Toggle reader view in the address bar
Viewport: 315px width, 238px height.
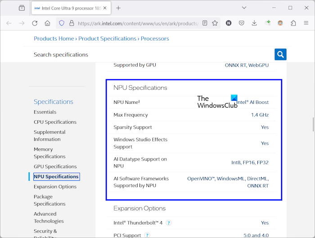(205, 23)
